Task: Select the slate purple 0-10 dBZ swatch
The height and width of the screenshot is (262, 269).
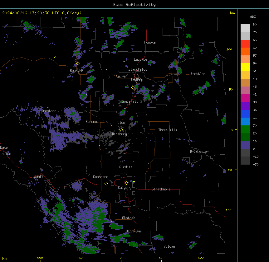Action: 245,145
